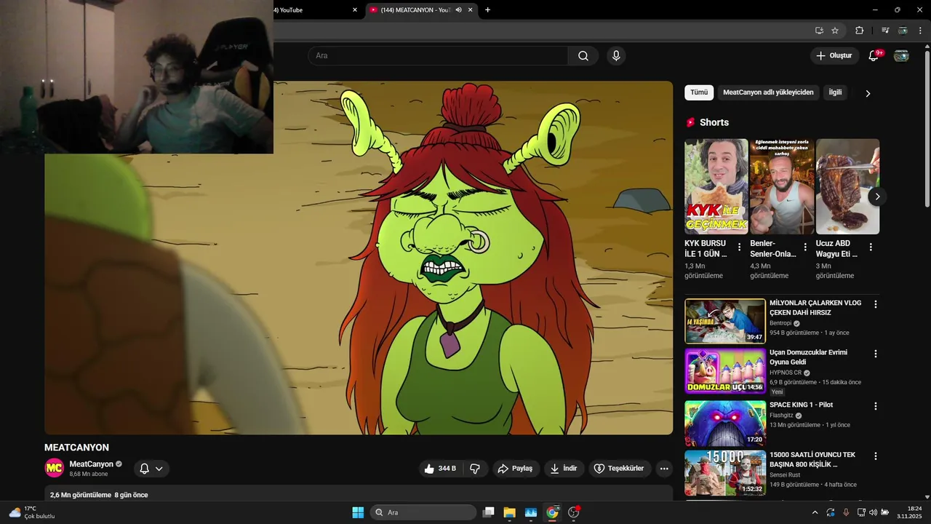Open Chrome three-dot menu
931x524 pixels.
pos(920,31)
